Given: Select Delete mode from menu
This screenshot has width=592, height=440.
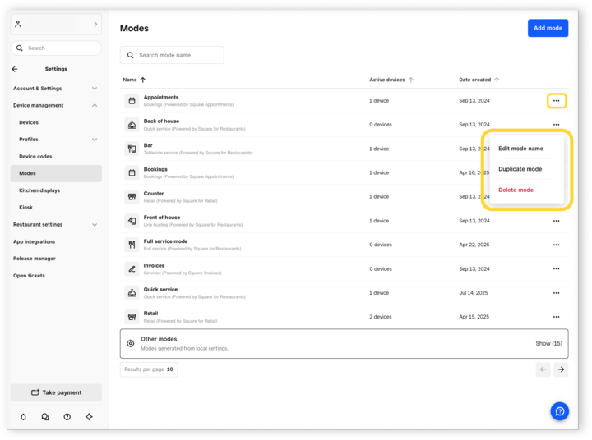Looking at the screenshot, I should tap(516, 190).
